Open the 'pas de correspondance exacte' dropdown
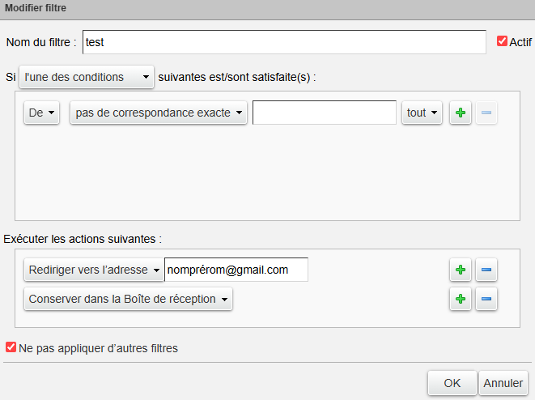Screen dimensions: 535x400 tap(159, 113)
